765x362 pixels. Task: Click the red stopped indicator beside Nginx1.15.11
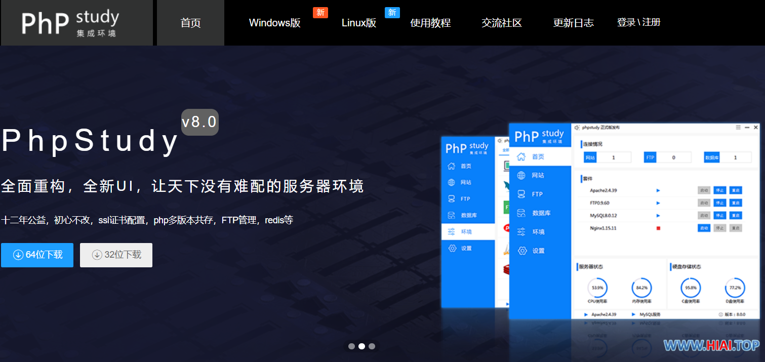[x=658, y=228]
